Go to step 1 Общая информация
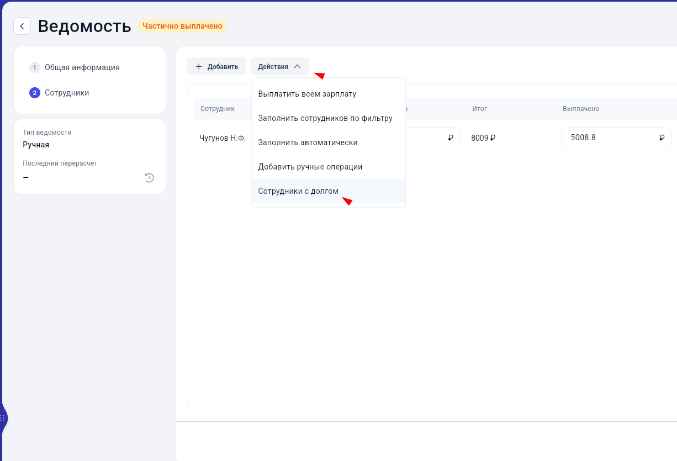Image resolution: width=677 pixels, height=461 pixels. tap(75, 67)
